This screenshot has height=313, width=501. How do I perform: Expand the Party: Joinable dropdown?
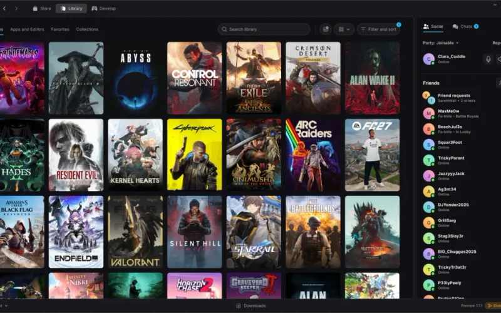441,43
